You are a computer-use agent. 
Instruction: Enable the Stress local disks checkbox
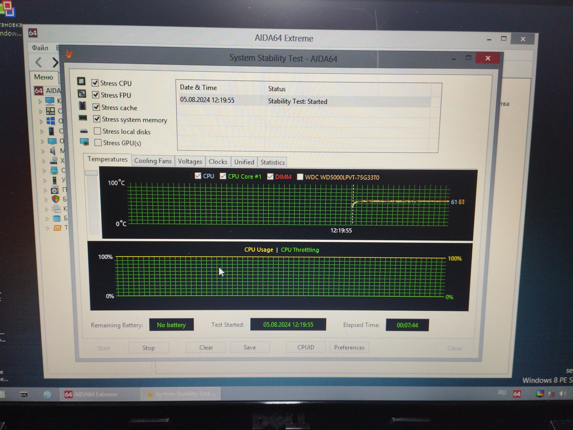pyautogui.click(x=97, y=131)
